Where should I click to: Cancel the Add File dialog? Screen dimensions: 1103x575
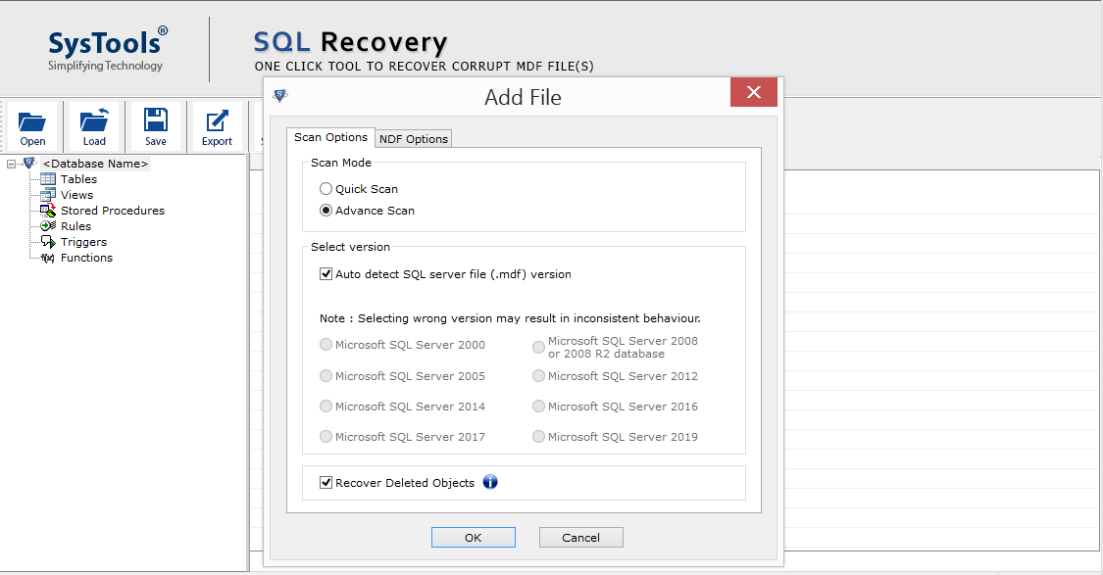point(580,537)
